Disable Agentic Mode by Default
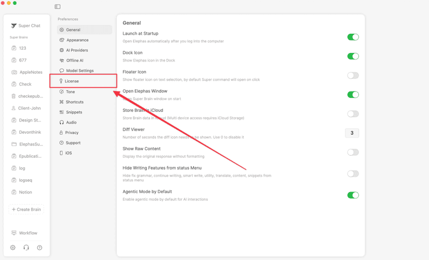 tap(352, 195)
